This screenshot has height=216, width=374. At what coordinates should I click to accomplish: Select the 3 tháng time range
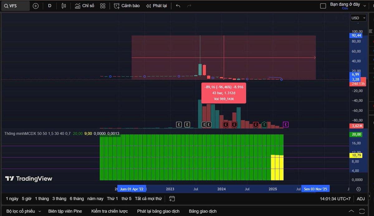point(59,199)
